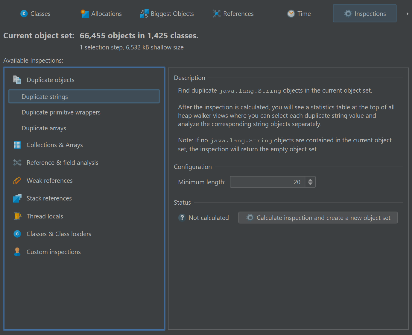Open the Stack references category
The width and height of the screenshot is (412, 335).
84,198
